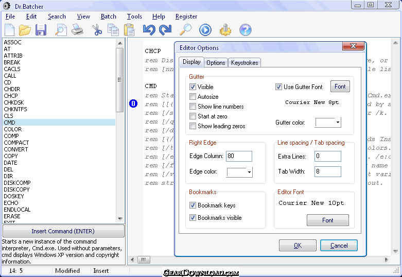Click the editor horizontal scrollbar thumb

144,260
